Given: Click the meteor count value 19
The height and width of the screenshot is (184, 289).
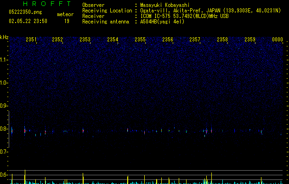Looking at the screenshot, I should click(x=67, y=21).
